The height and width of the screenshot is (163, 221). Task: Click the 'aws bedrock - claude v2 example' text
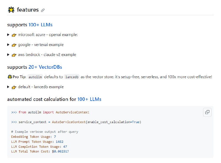pyautogui.click(x=47, y=55)
